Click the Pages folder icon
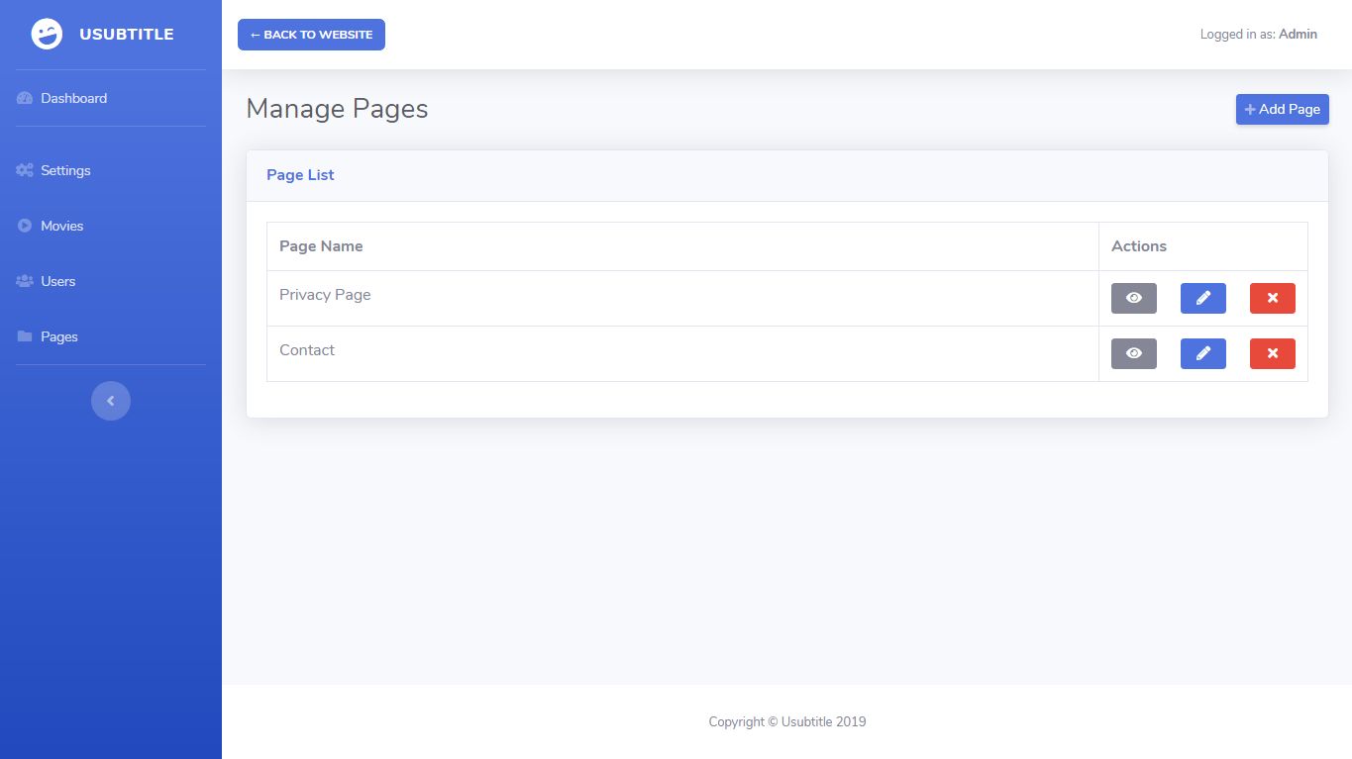 [25, 336]
